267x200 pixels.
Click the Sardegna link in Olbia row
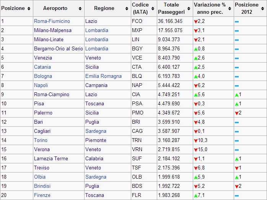[96, 177]
